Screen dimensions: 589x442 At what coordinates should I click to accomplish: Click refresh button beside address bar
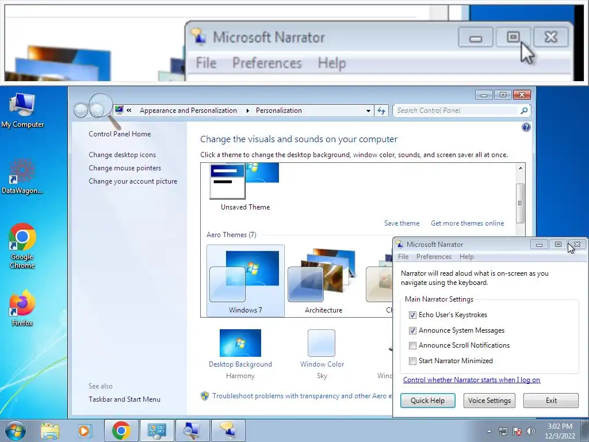381,110
